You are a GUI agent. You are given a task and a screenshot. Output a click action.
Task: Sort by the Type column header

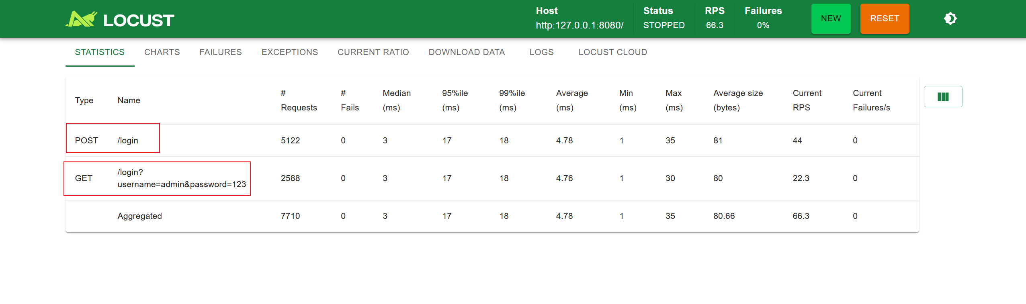(84, 100)
